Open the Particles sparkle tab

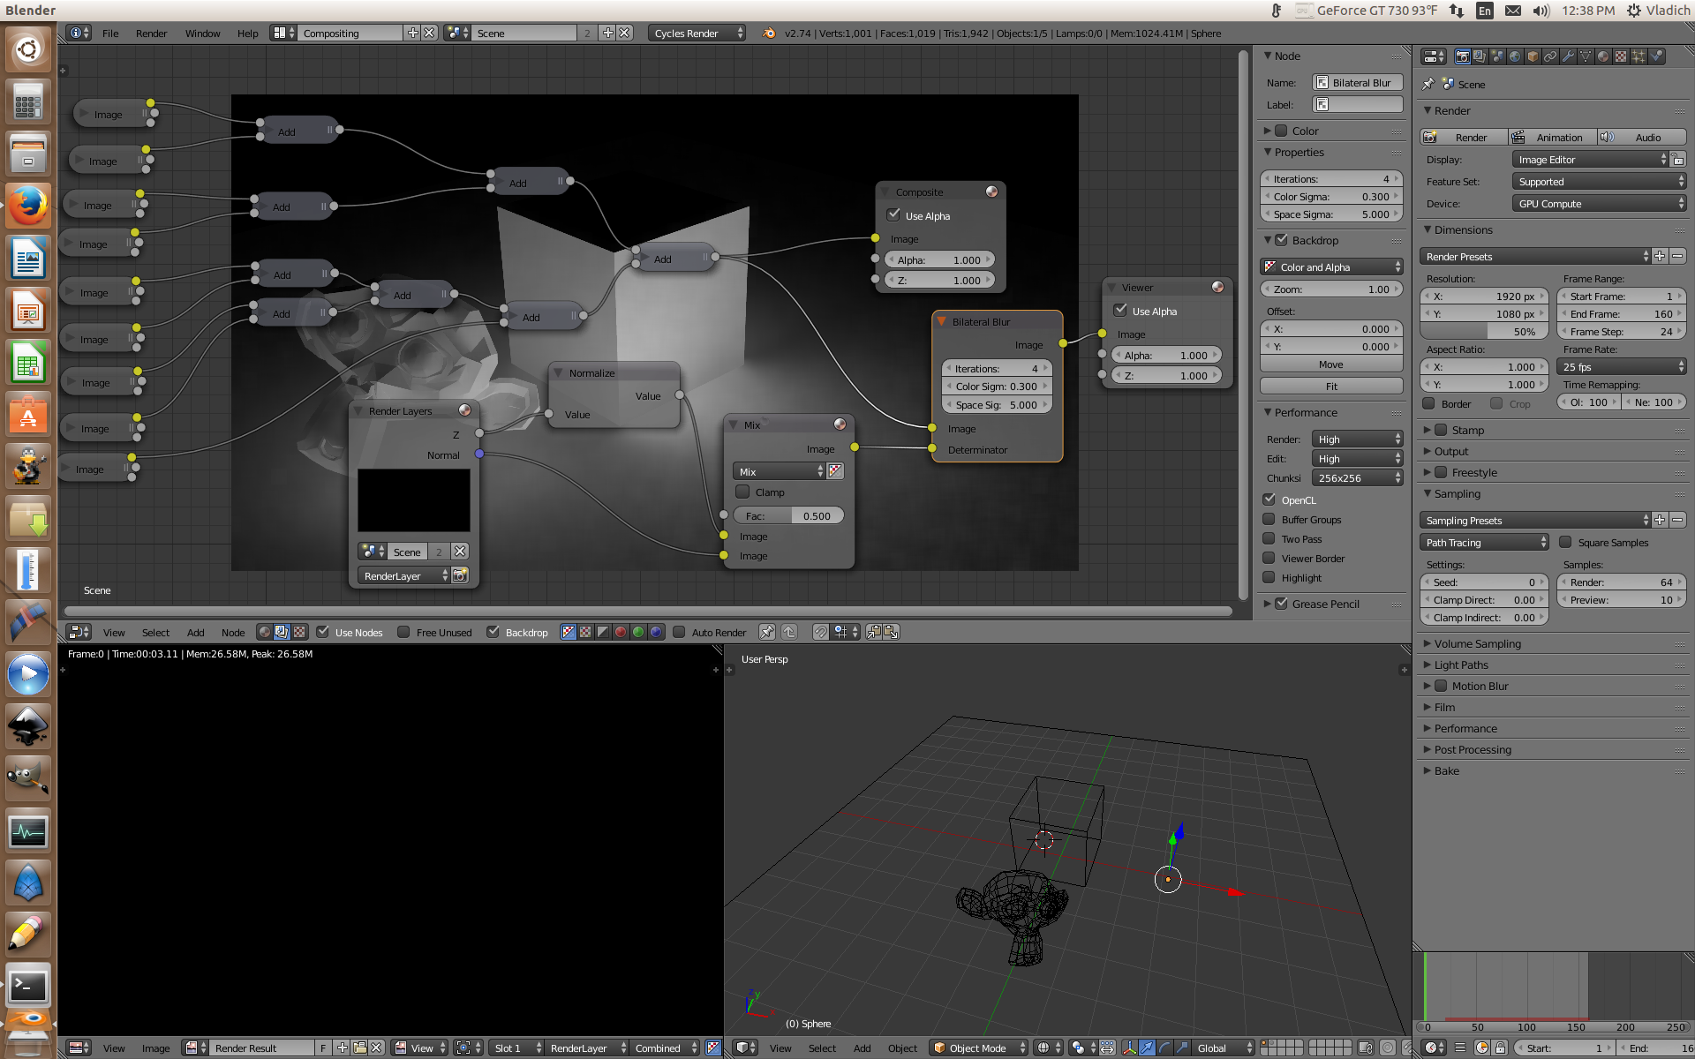(1638, 56)
